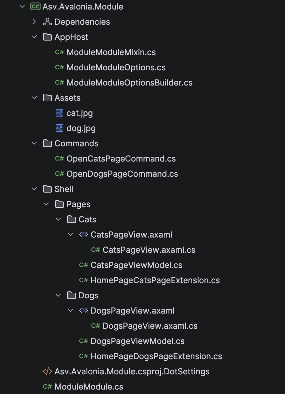285x394 pixels.
Task: Collapse the CatsPageView.axaml nested files
Action: 70,235
